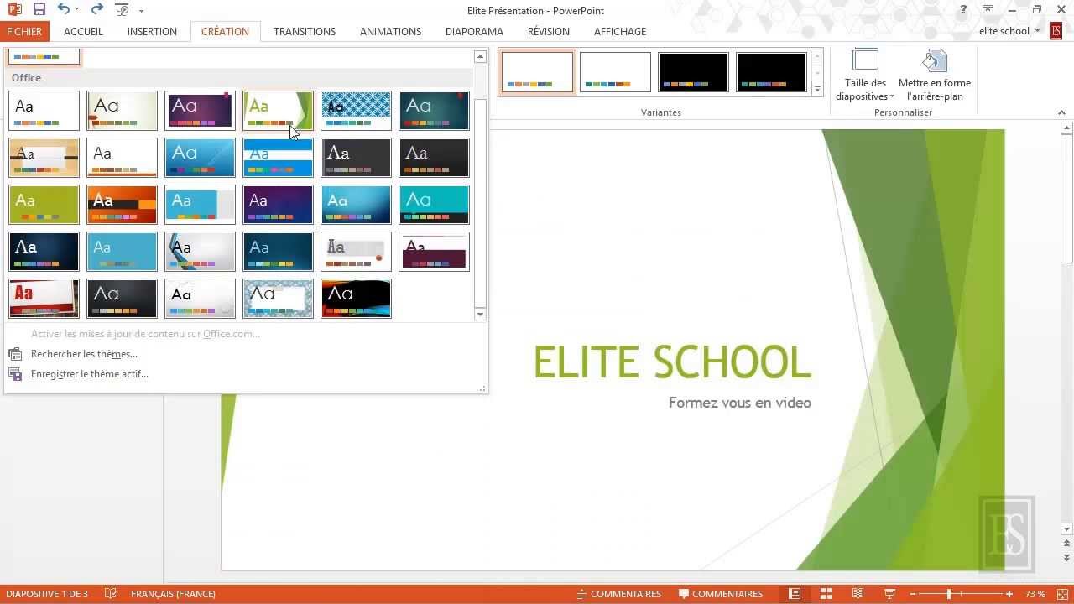Open Ribbon Display Options icon
Image resolution: width=1074 pixels, height=604 pixels.
pyautogui.click(x=988, y=9)
